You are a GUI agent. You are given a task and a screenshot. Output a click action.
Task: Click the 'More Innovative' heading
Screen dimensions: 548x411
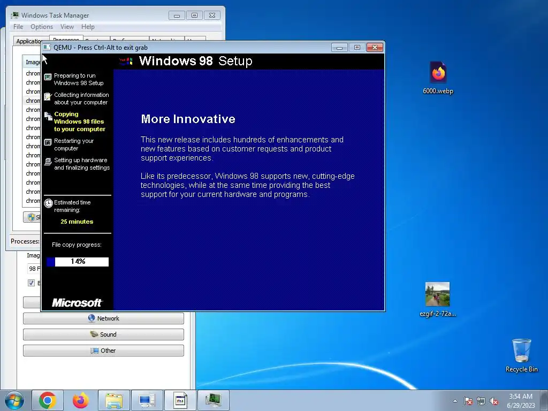[x=188, y=119]
